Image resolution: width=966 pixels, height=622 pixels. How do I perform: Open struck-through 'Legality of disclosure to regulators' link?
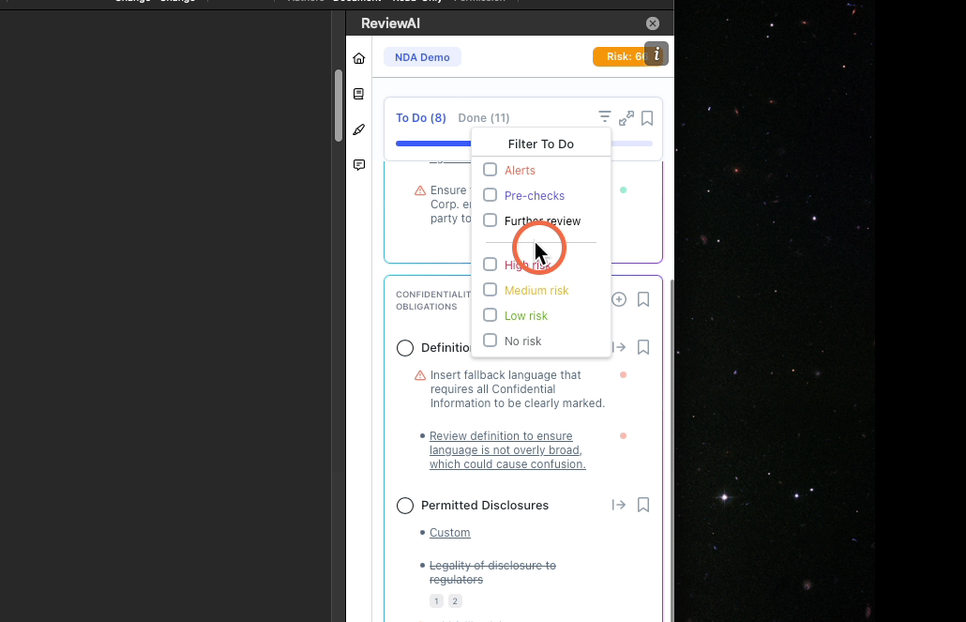492,572
